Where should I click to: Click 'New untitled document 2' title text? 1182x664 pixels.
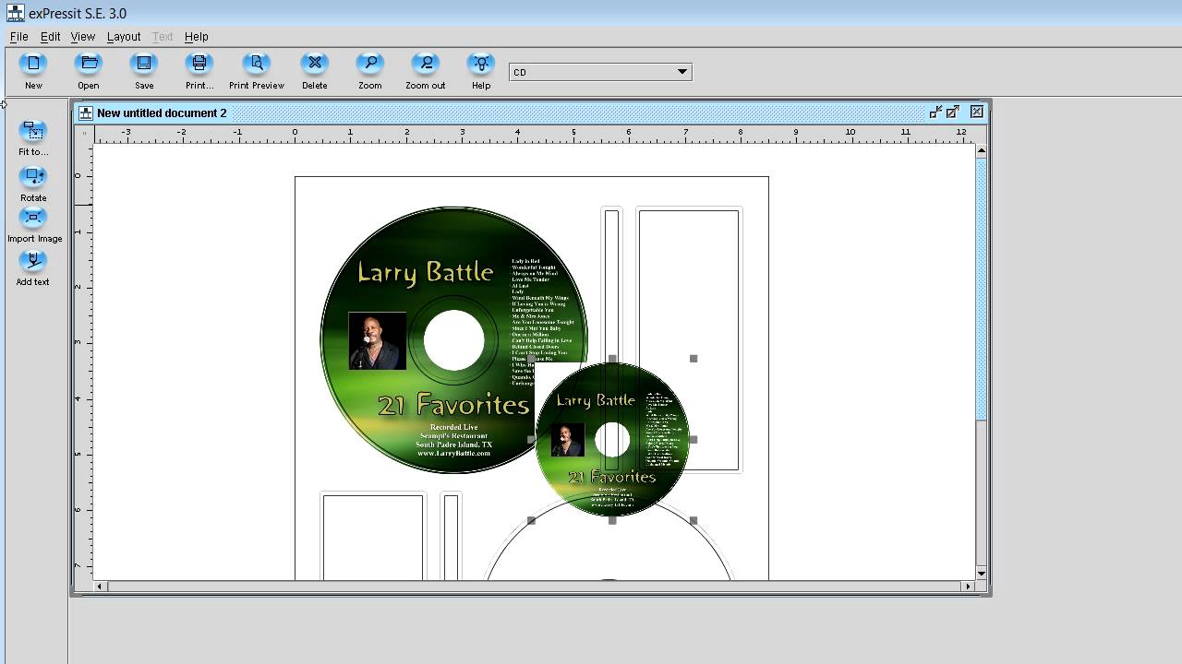162,113
